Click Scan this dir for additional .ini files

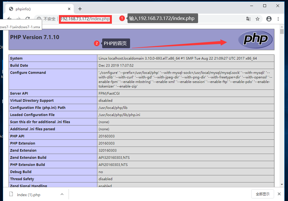[40, 122]
